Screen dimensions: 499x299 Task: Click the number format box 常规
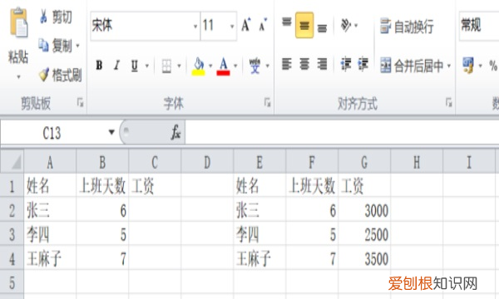click(x=479, y=26)
